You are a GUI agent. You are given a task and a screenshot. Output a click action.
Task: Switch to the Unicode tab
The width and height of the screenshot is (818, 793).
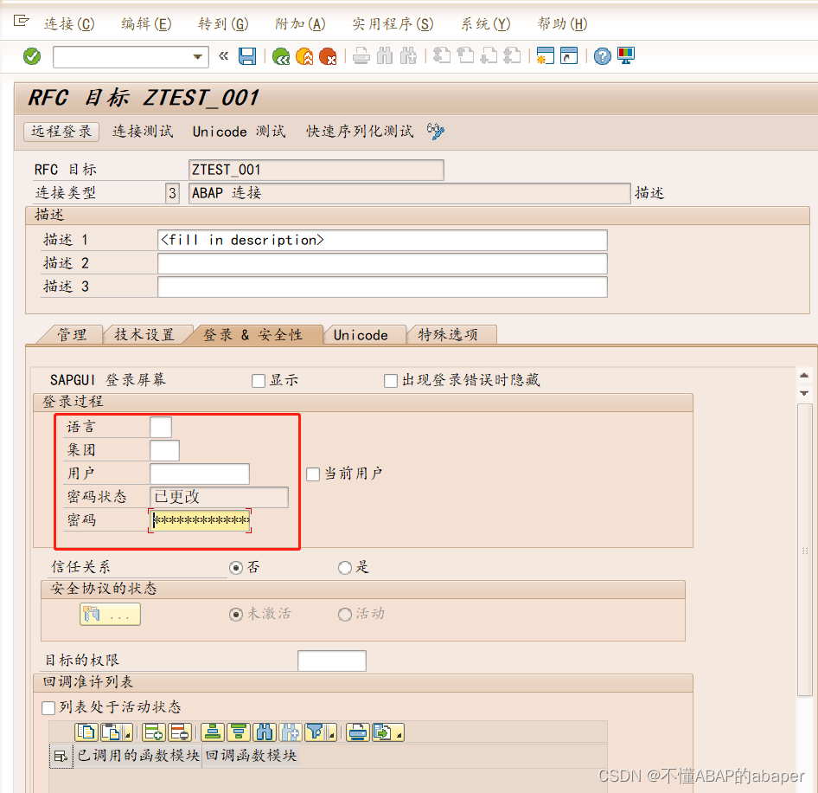(x=364, y=334)
